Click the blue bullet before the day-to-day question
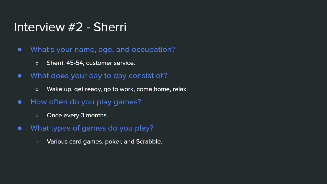 [x=20, y=76]
